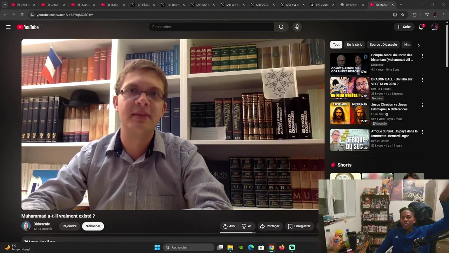Show more filter chips with the arrow
449x253 pixels.
pyautogui.click(x=418, y=45)
